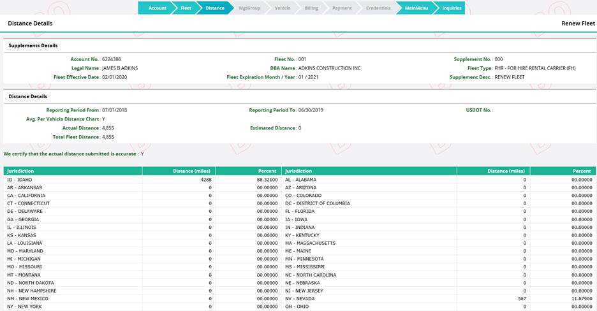This screenshot has height=311, width=597.
Task: Navigate to the Billing step
Action: coord(311,8)
